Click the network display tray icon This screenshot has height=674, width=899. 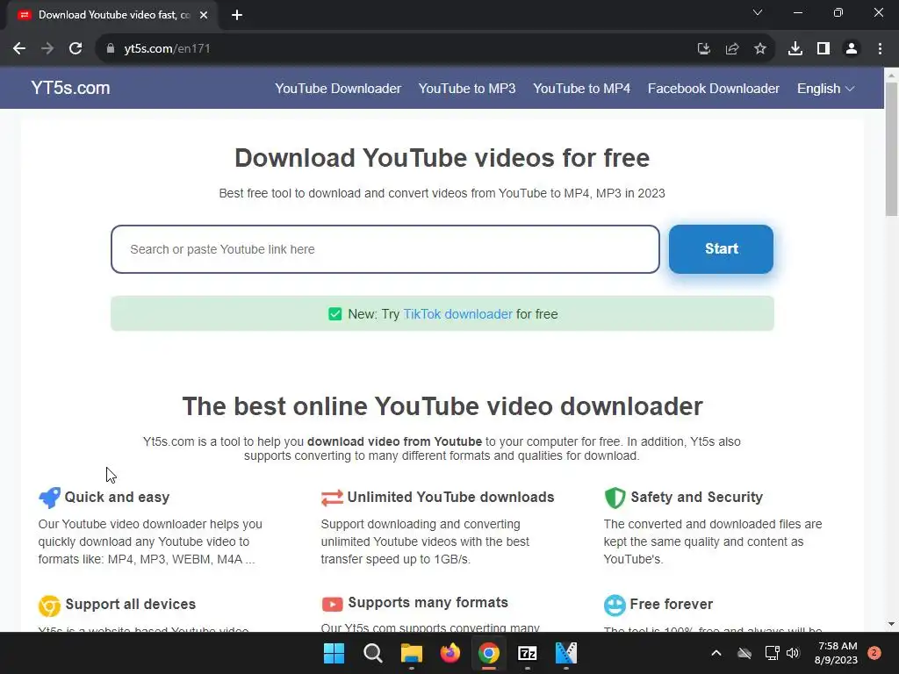coord(772,653)
